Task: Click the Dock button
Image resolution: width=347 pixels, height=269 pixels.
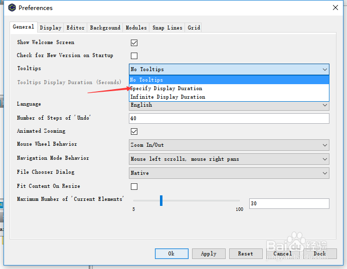Action: (x=320, y=253)
